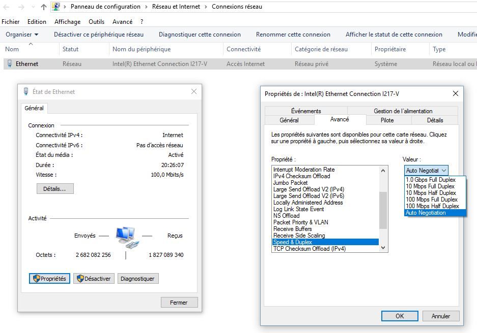Choose 100 Mbps Full Duplex value
Screen dimensions: 477x333
pyautogui.click(x=431, y=199)
